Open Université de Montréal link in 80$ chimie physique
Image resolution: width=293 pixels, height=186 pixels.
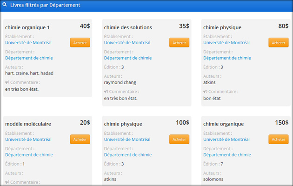tap(226, 43)
